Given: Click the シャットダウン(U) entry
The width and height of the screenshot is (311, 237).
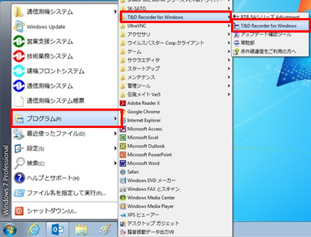Looking at the screenshot, I should 65,211.
